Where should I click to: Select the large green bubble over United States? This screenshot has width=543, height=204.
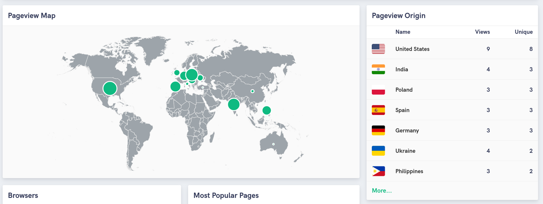(x=110, y=88)
